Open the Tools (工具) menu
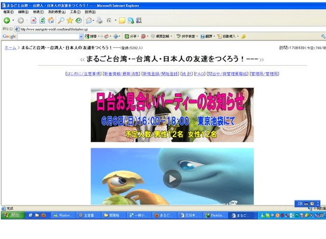Viewport: 326px width, 239px height. click(x=75, y=12)
